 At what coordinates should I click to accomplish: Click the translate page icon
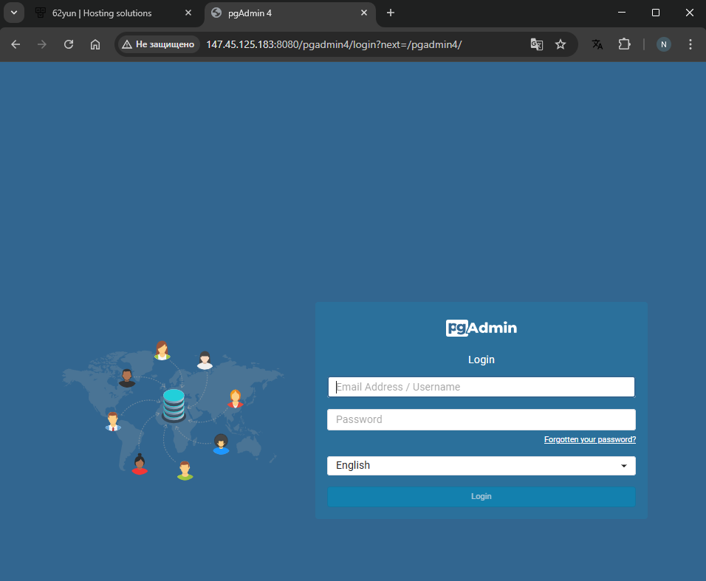pyautogui.click(x=597, y=44)
